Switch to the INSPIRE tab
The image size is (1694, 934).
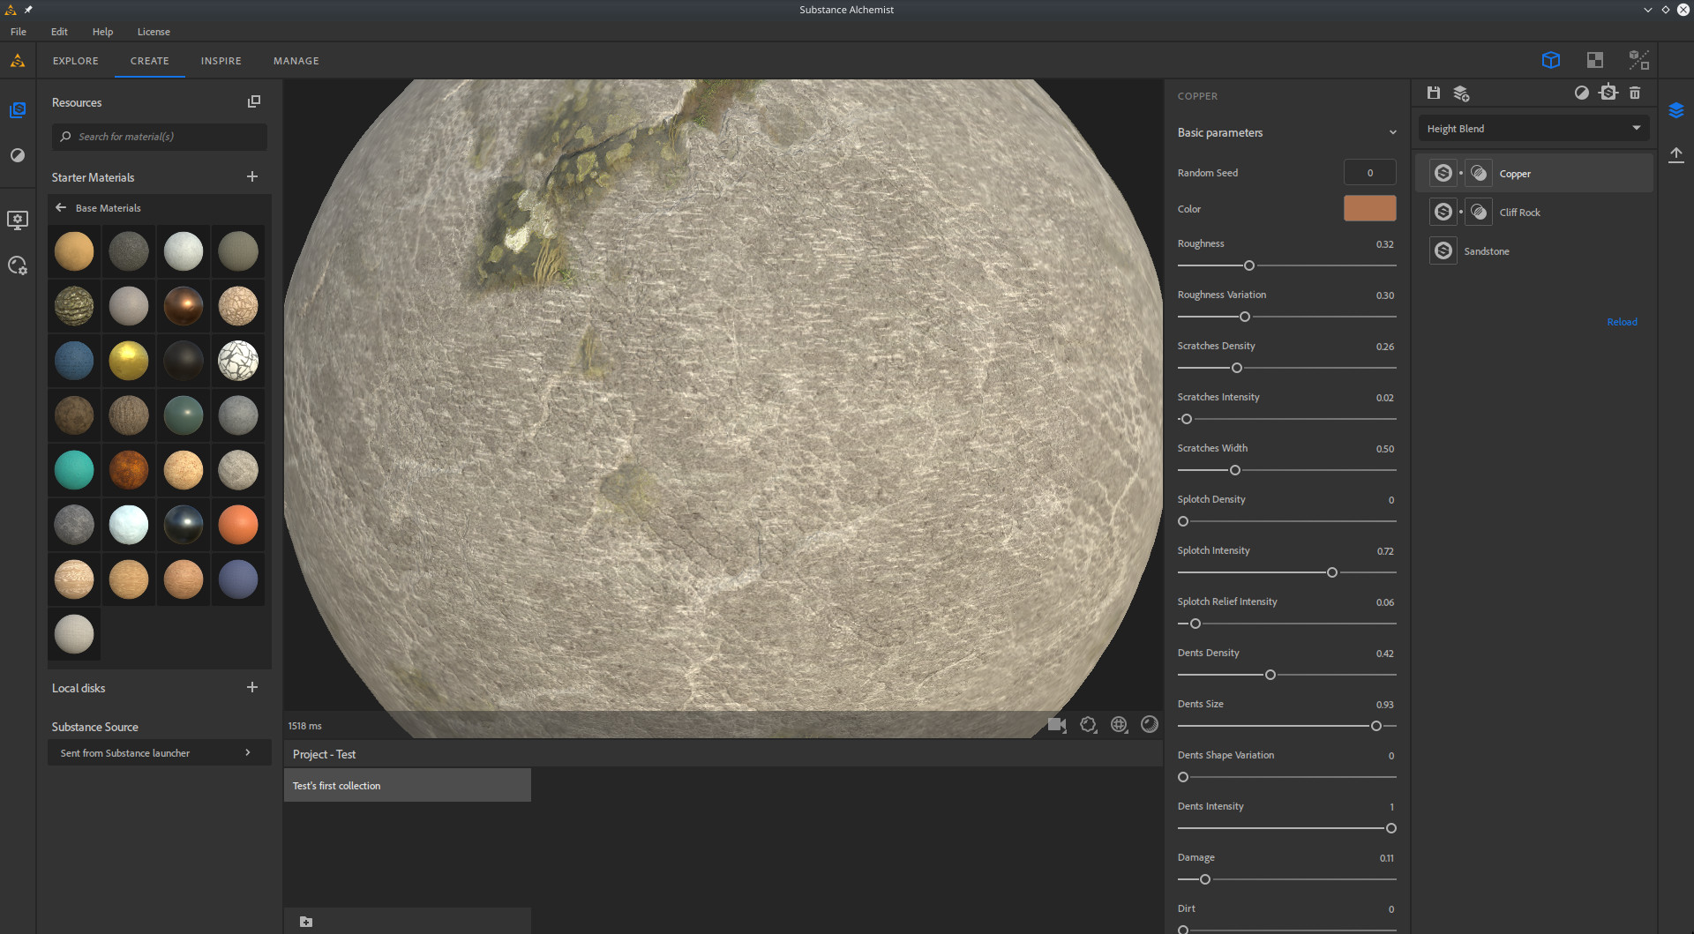click(221, 61)
